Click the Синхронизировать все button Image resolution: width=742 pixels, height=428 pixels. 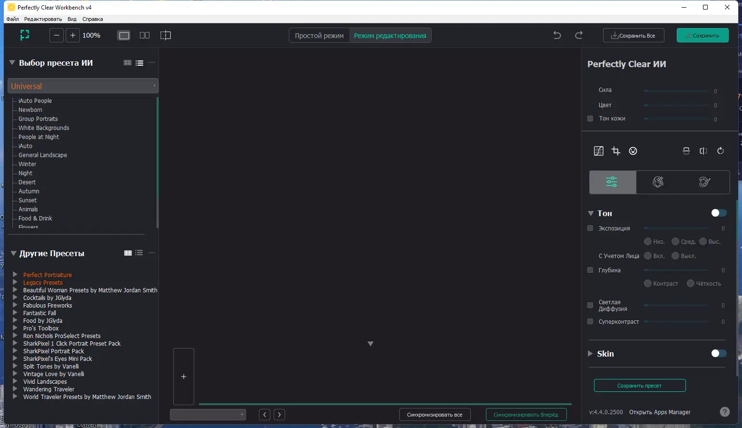[435, 415]
